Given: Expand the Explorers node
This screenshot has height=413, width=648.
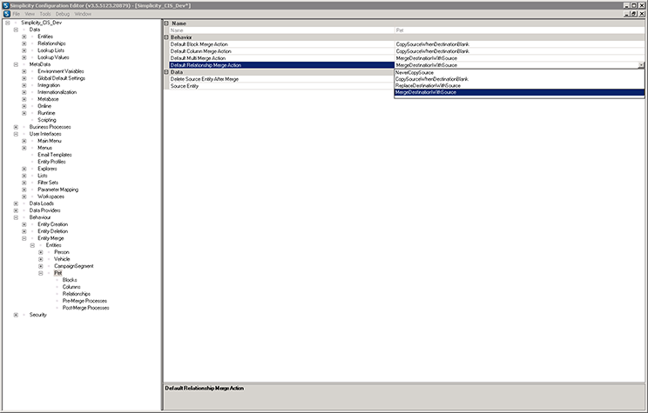Looking at the screenshot, I should [x=24, y=169].
